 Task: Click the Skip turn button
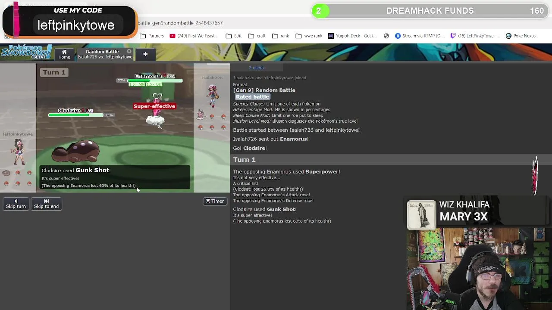pyautogui.click(x=16, y=204)
